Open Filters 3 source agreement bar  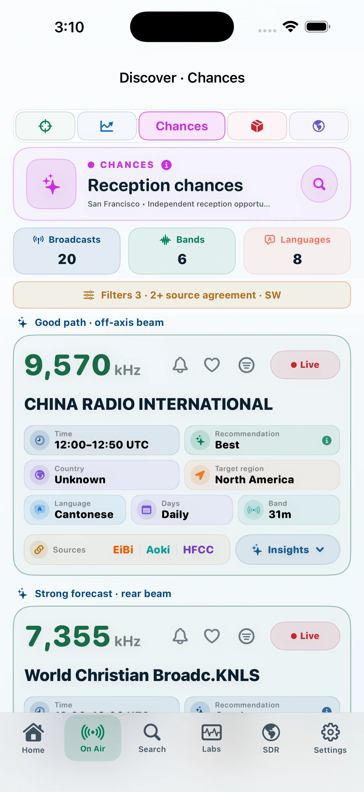(182, 295)
